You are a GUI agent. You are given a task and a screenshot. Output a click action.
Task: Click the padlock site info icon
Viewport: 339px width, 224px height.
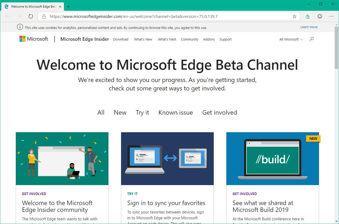44,16
